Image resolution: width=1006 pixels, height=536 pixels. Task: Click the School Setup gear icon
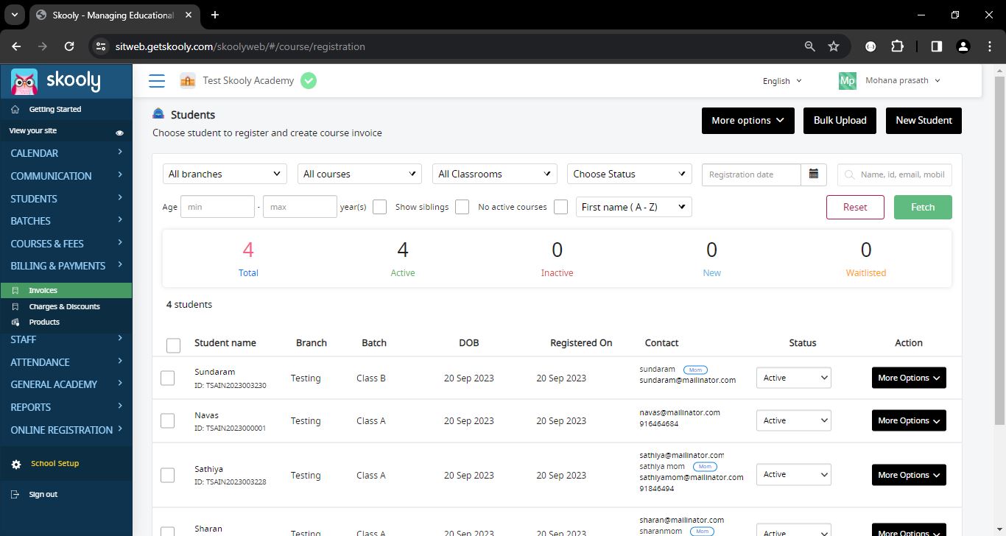pos(16,465)
